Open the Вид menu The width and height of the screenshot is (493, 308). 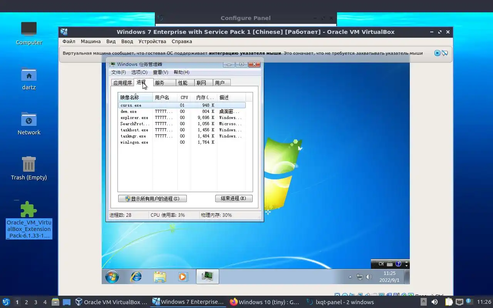click(x=111, y=41)
